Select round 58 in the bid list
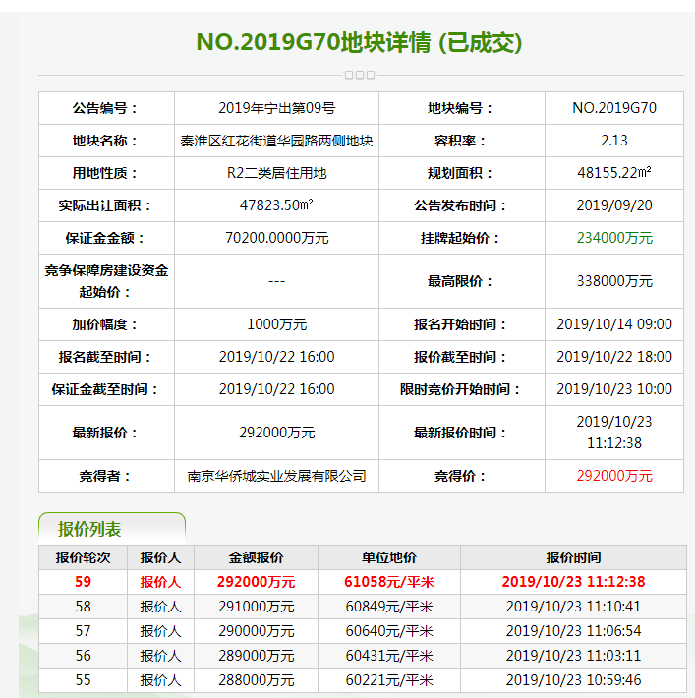Viewport: 695px width, 698px height. [x=83, y=607]
